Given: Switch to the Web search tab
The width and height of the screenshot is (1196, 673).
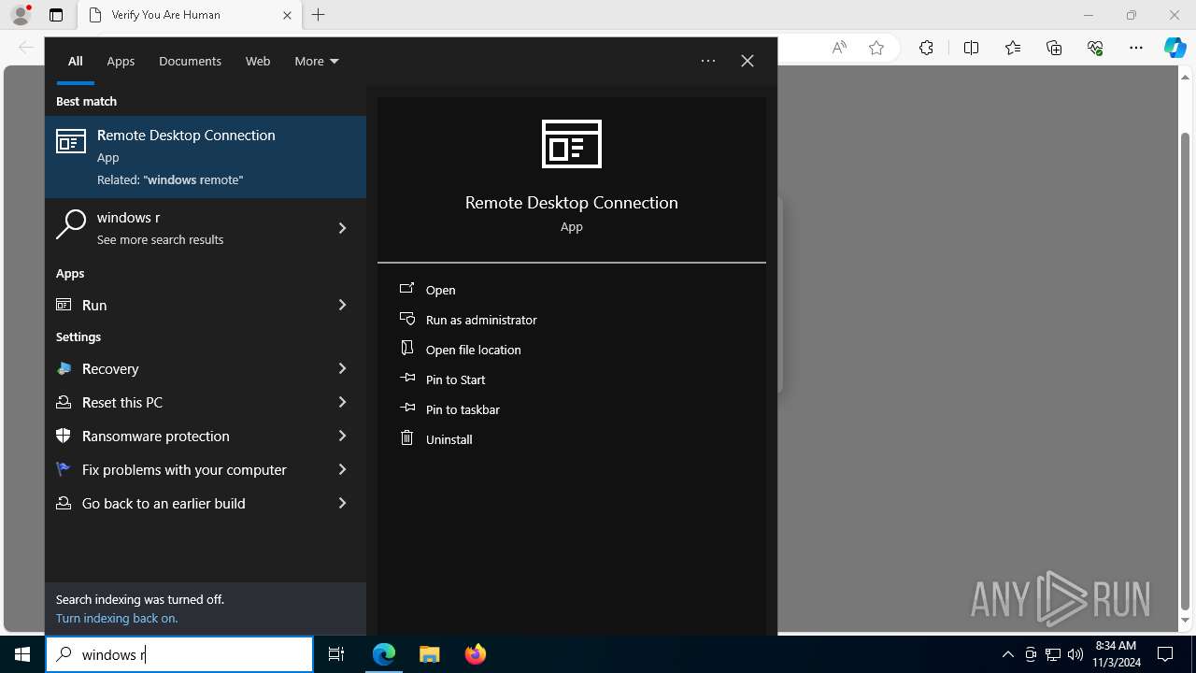Looking at the screenshot, I should 258,61.
